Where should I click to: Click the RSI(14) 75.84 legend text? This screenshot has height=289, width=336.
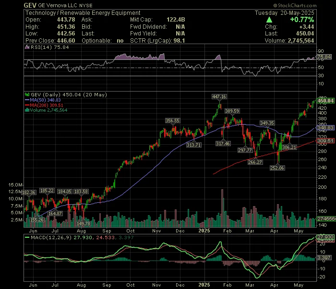(50, 47)
